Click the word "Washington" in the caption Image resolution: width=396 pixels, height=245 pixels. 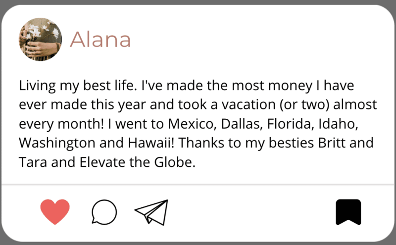point(57,144)
